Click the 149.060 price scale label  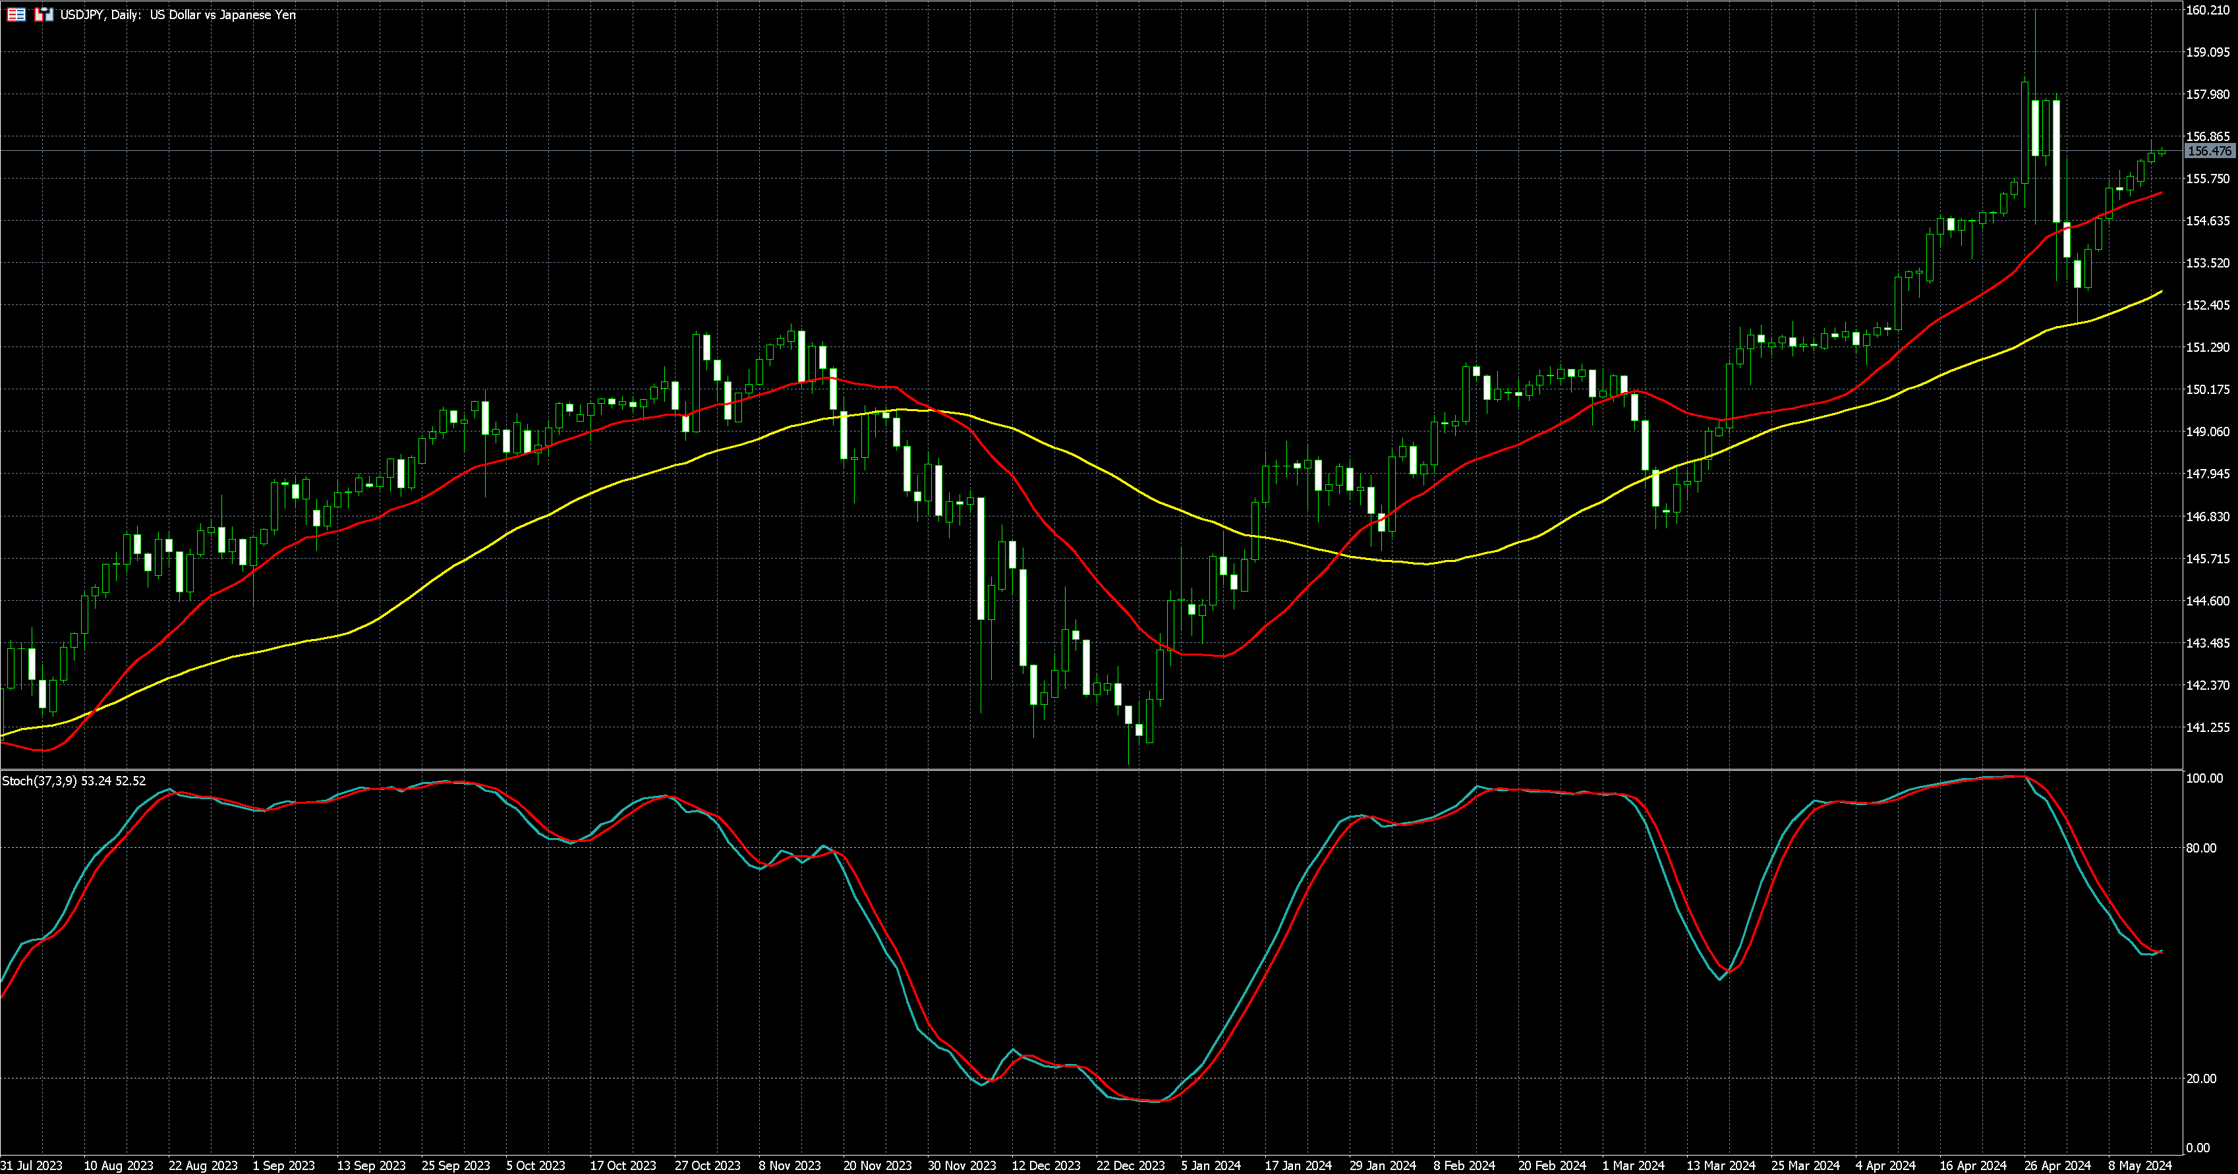coord(2208,432)
